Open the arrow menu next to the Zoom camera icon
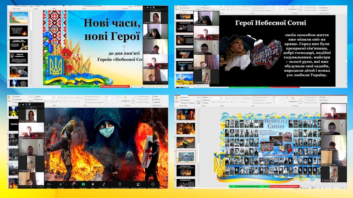The width and height of the screenshot is (353, 198). tap(52, 184)
